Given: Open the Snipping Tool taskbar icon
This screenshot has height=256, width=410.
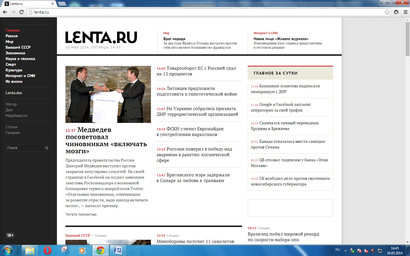Looking at the screenshot, I should tap(65, 250).
